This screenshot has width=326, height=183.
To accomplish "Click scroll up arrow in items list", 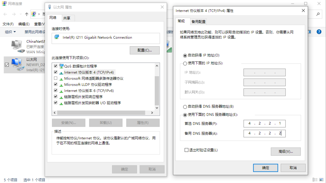I will tap(157, 66).
